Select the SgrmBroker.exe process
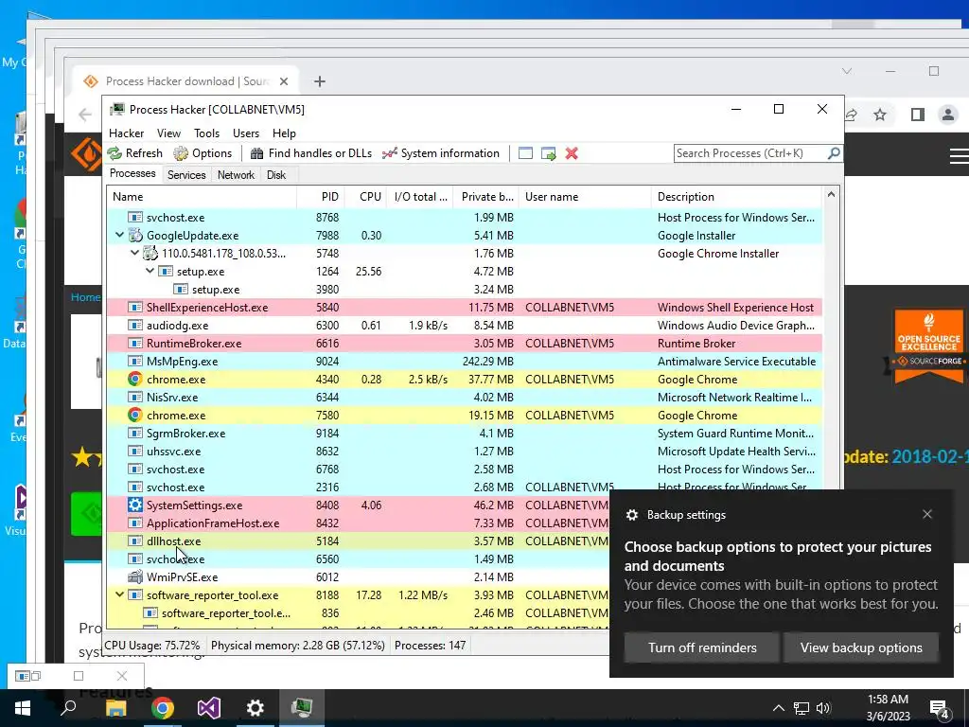The height and width of the screenshot is (727, 969). (x=465, y=433)
